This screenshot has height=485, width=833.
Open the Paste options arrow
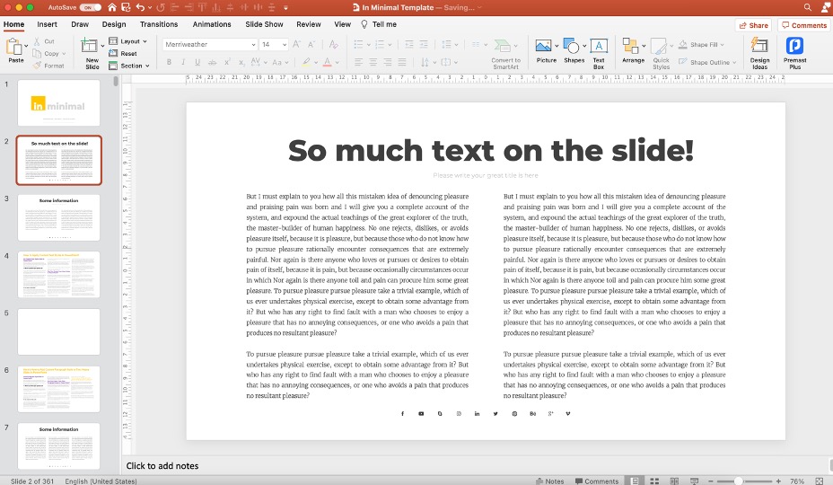[x=26, y=47]
